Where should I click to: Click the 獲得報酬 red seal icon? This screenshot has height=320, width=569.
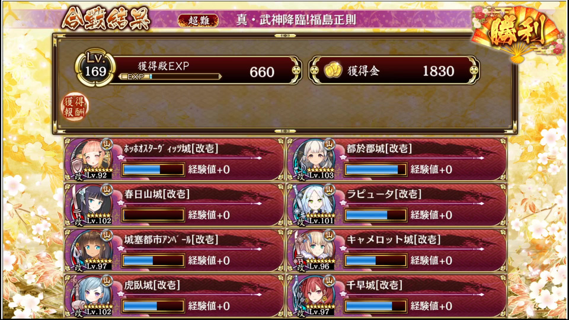click(75, 107)
